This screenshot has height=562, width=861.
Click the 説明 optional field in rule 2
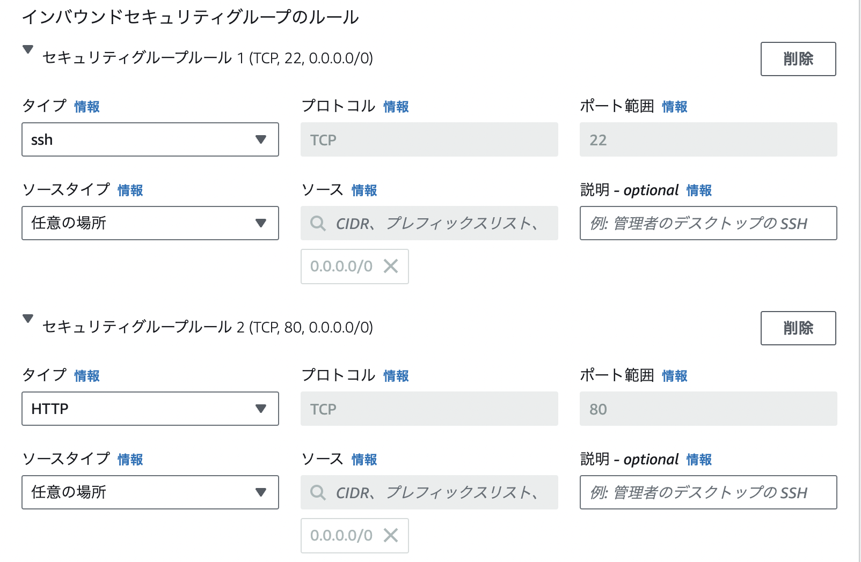pyautogui.click(x=707, y=493)
